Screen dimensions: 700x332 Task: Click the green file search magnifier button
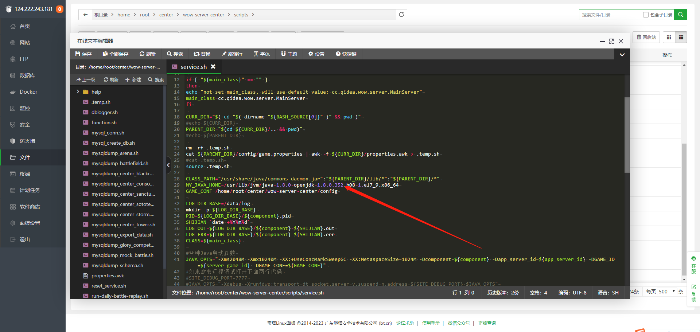click(681, 15)
